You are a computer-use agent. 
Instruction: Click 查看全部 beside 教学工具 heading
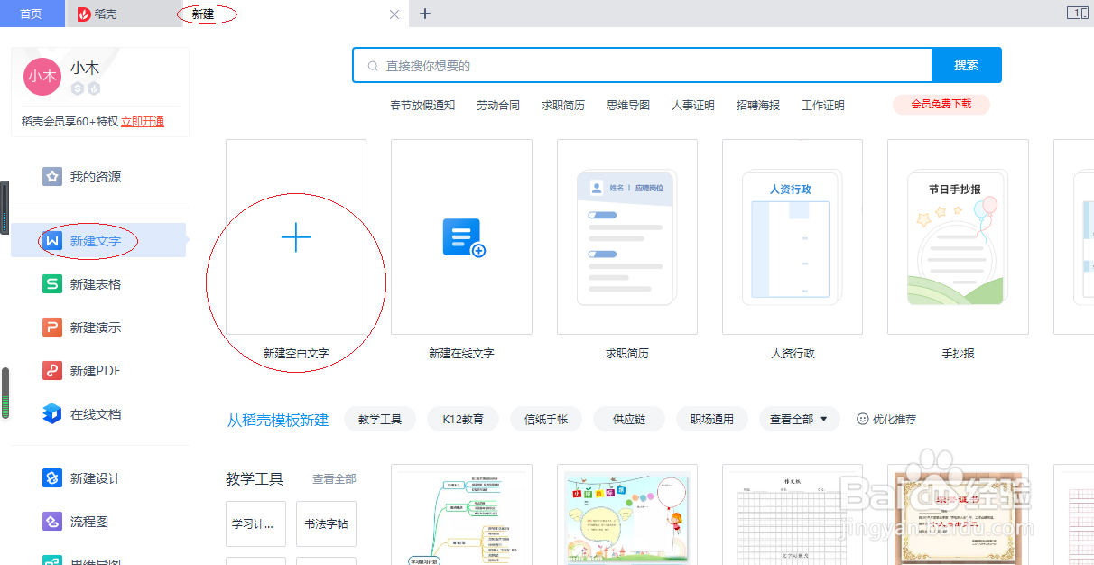335,479
